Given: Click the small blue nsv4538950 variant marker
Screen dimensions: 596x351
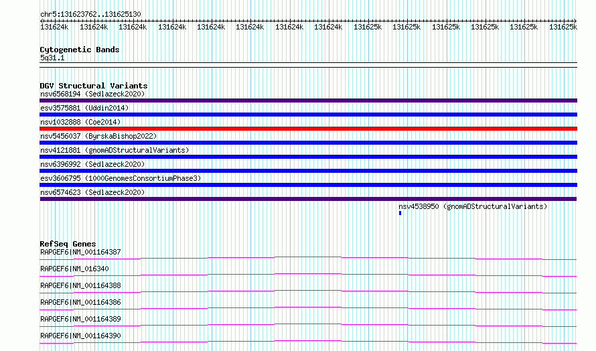Looking at the screenshot, I should (x=400, y=213).
